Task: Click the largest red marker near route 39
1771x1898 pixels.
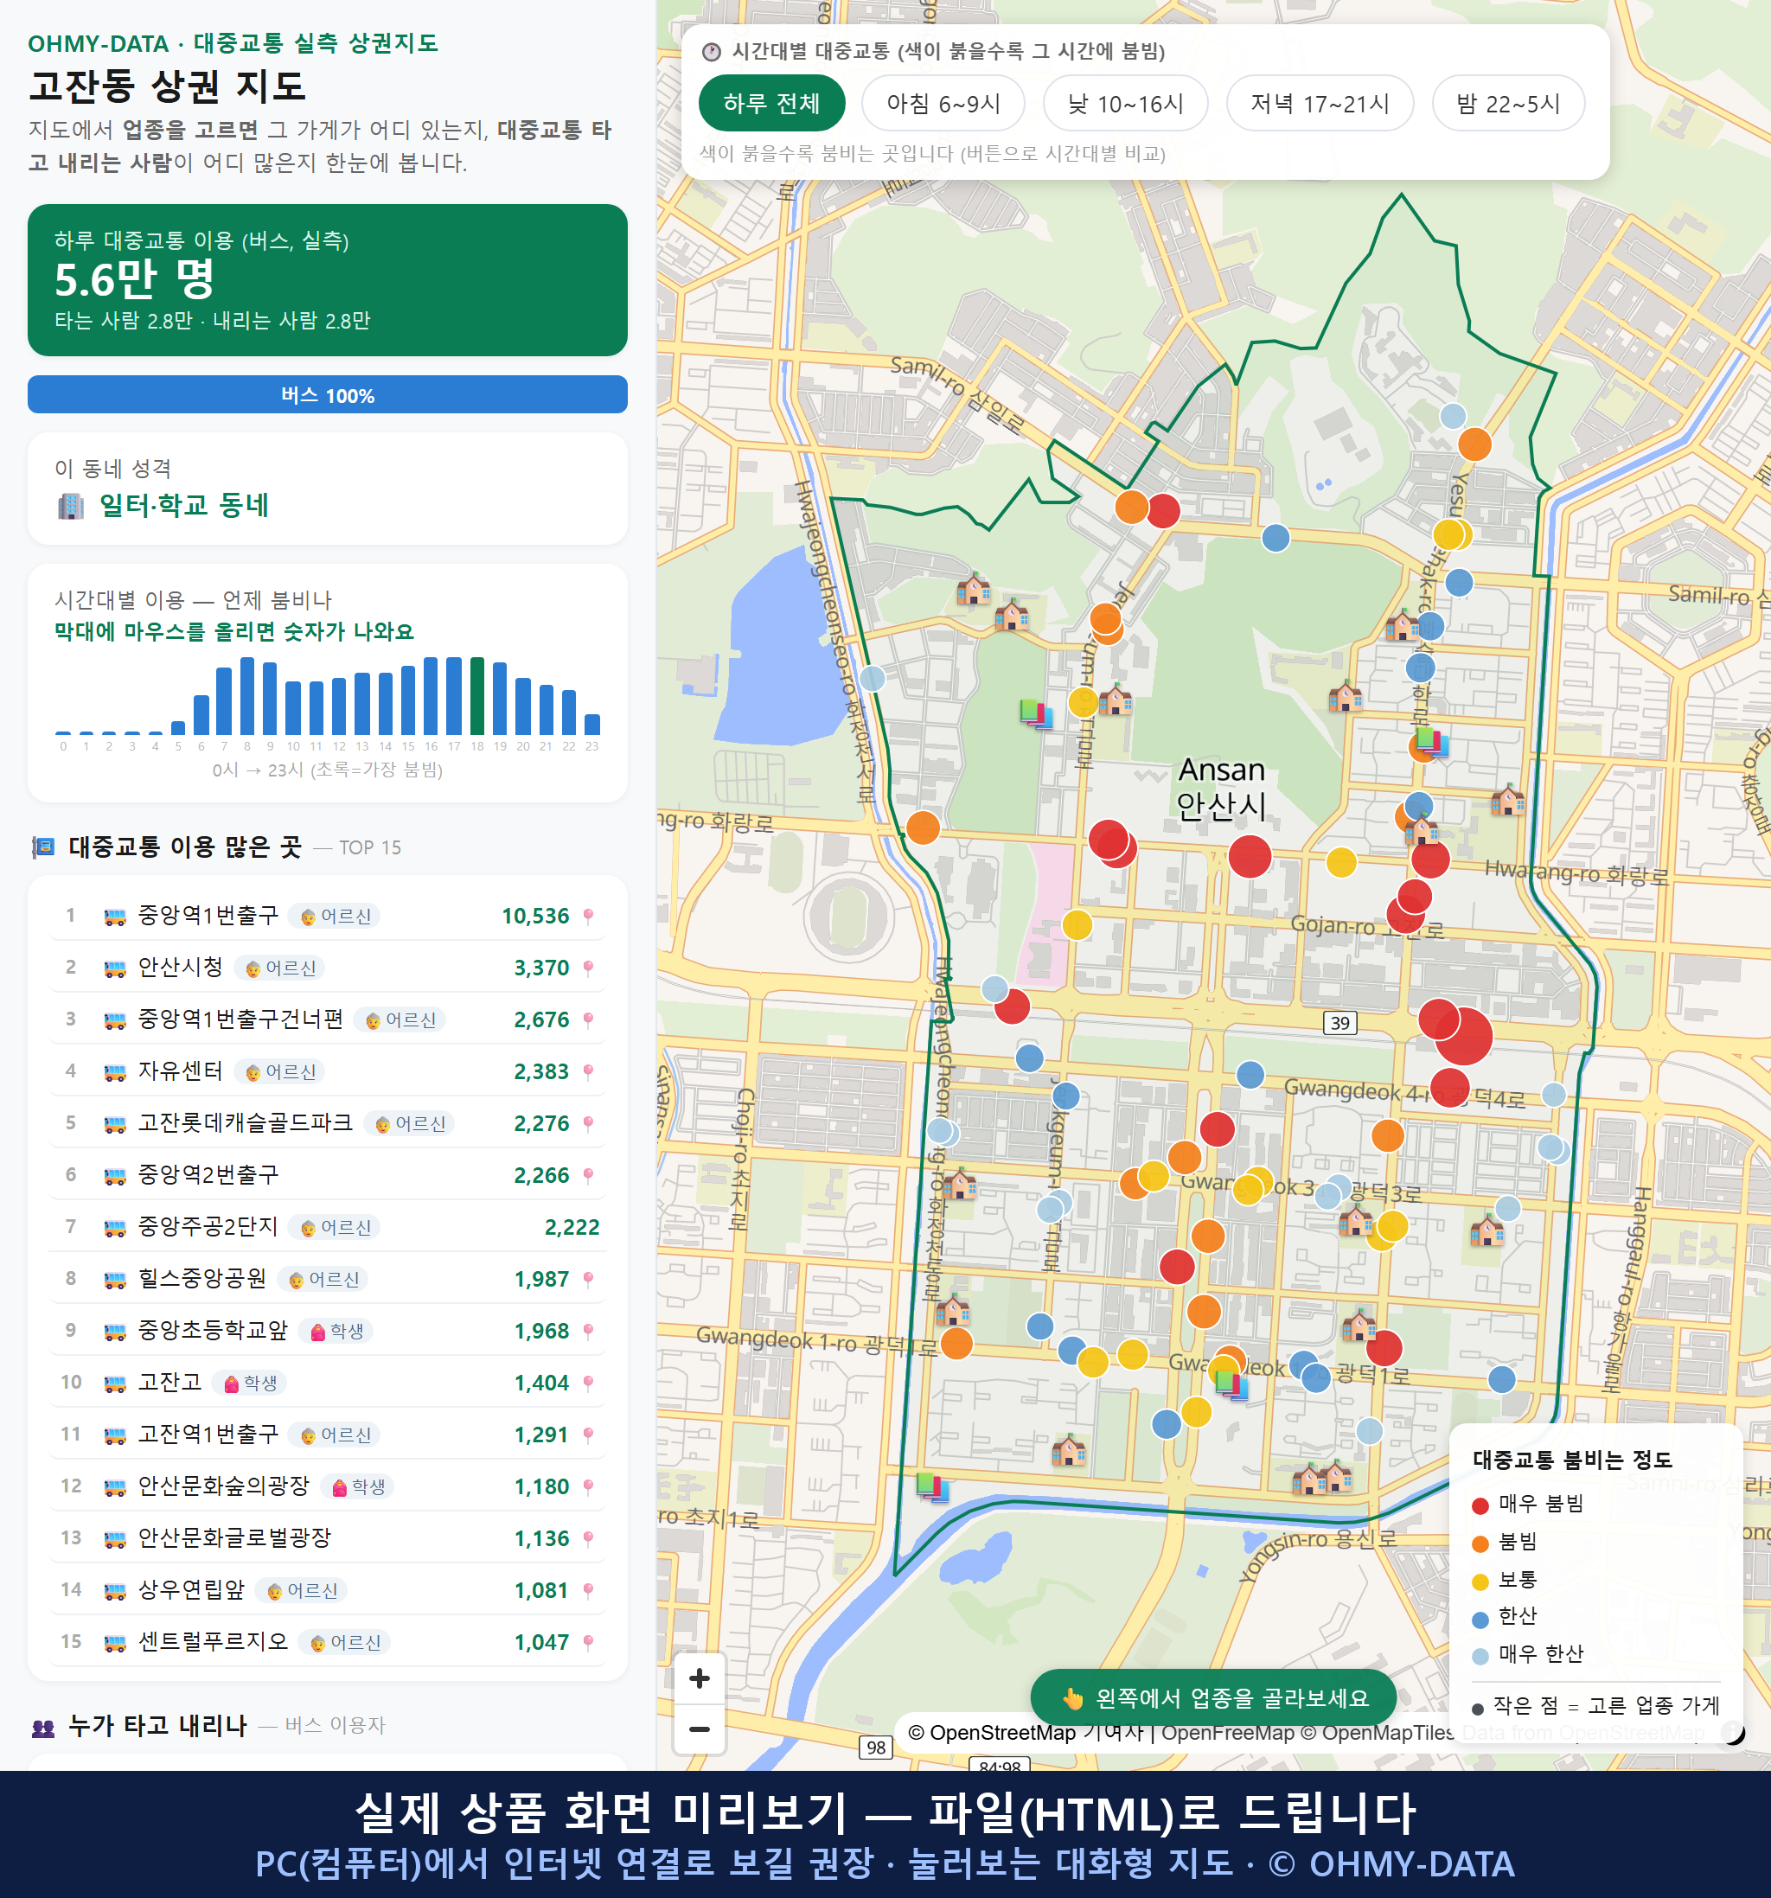Action: coord(1462,1036)
